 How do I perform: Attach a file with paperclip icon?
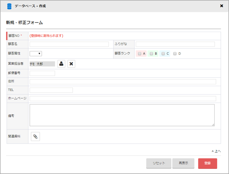35,137
